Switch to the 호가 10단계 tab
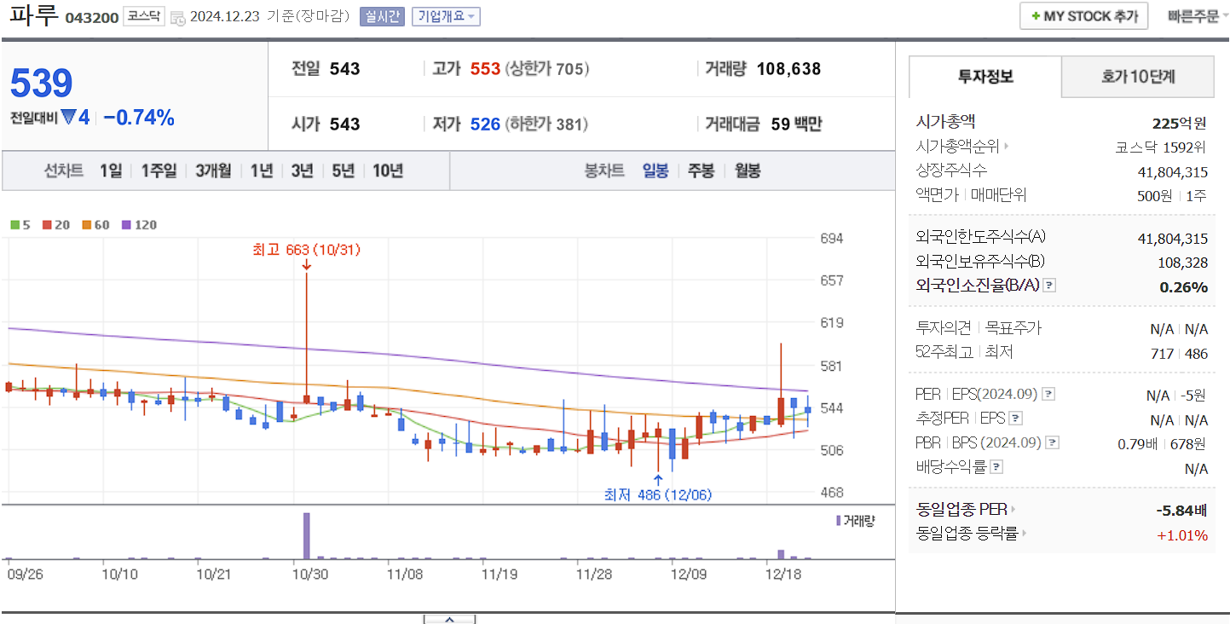Viewport: 1230px width, 624px height. 1137,76
